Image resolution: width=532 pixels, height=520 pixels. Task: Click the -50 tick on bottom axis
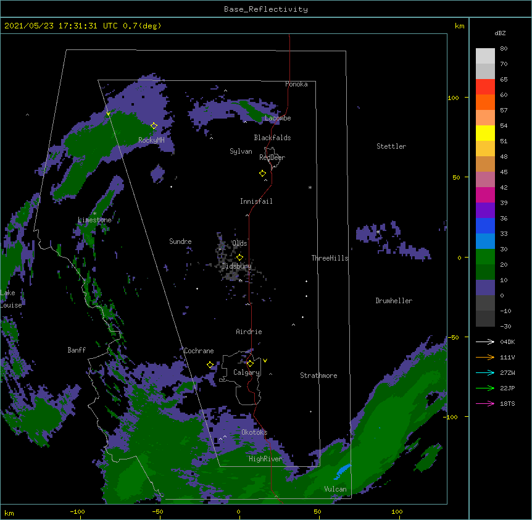point(157,511)
